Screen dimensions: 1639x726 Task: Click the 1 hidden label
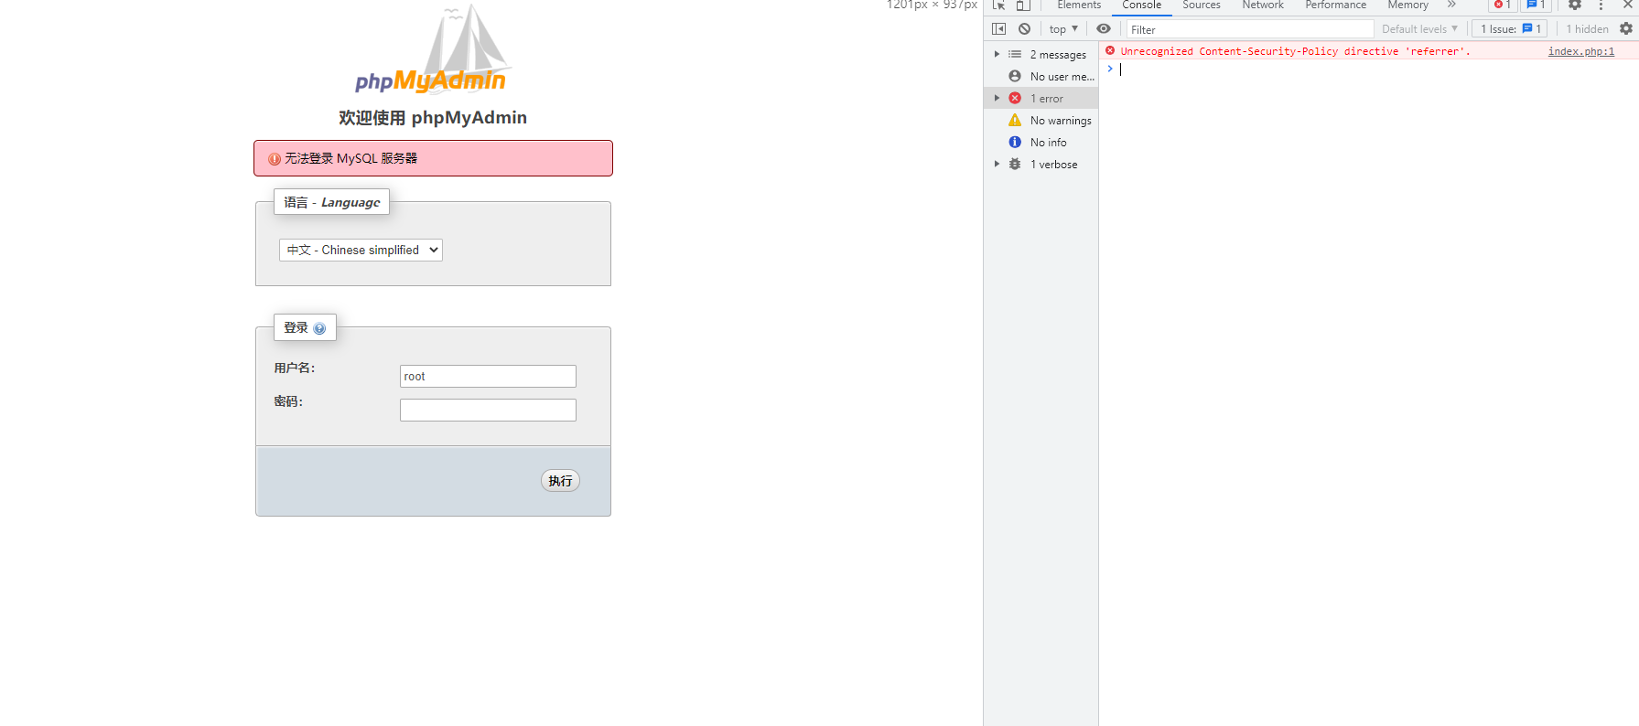click(x=1587, y=29)
